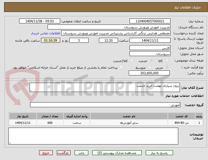
Task: Click the financial estimate field 303,600,000
Action: coord(149,73)
